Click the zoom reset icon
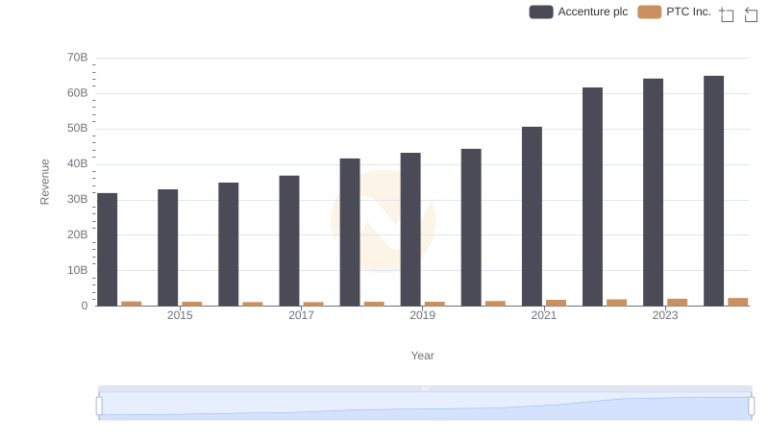 pos(751,14)
